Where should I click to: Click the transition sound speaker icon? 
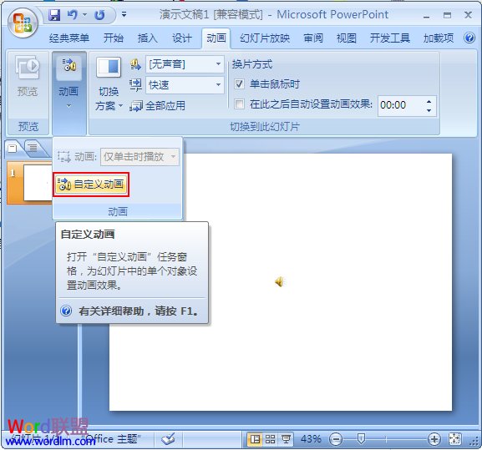pyautogui.click(x=135, y=64)
